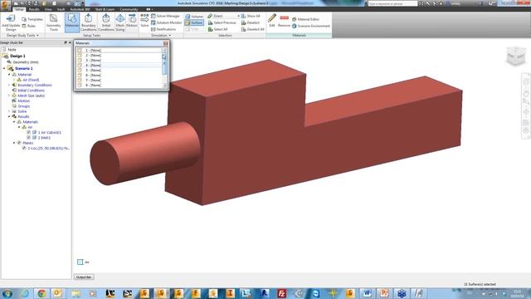Viewport: 531px width, 299px height.
Task: Select Groups in the design tree
Action: tap(24, 106)
